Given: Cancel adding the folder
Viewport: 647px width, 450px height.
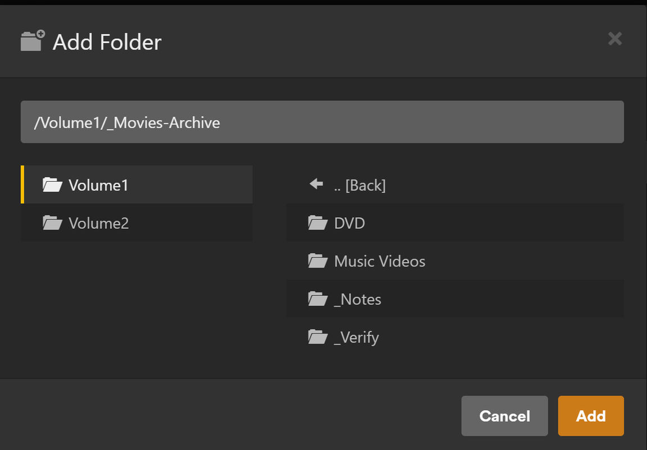Looking at the screenshot, I should [x=505, y=416].
